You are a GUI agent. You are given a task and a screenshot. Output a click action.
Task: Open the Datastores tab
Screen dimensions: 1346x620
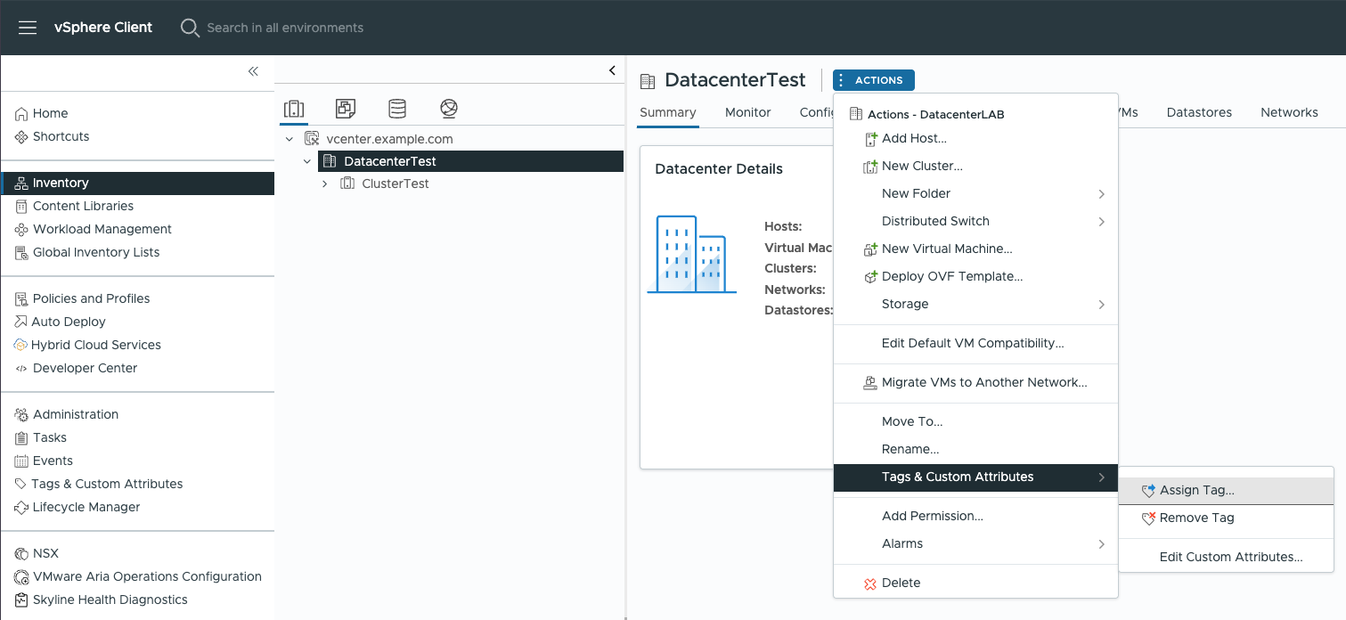click(x=1199, y=112)
